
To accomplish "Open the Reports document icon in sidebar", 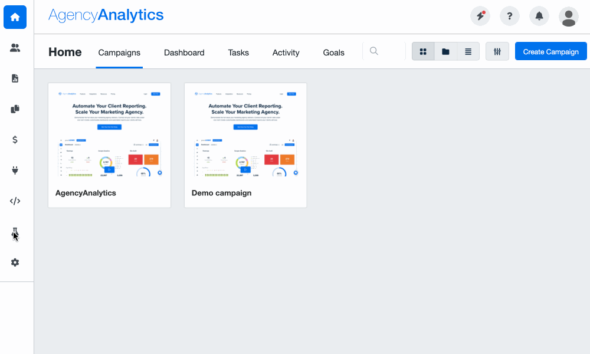I will (15, 78).
